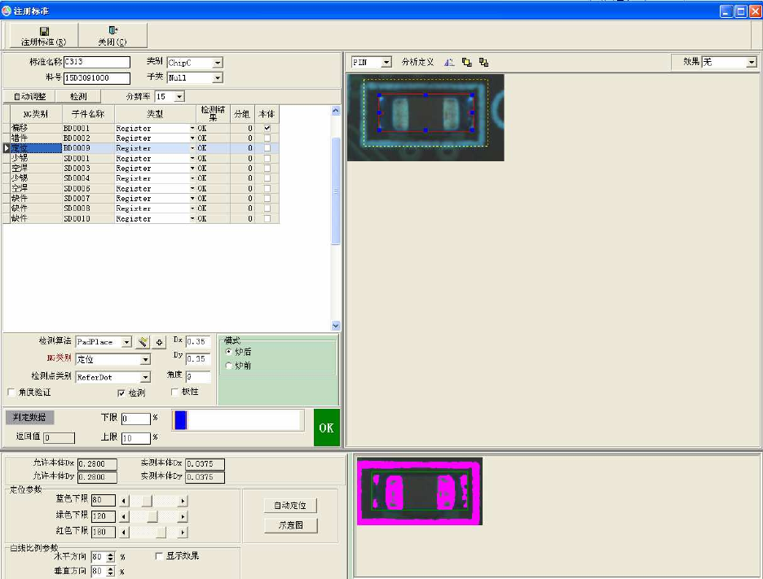Click the 检测 button beside 自动调整
763x579 pixels.
click(78, 96)
